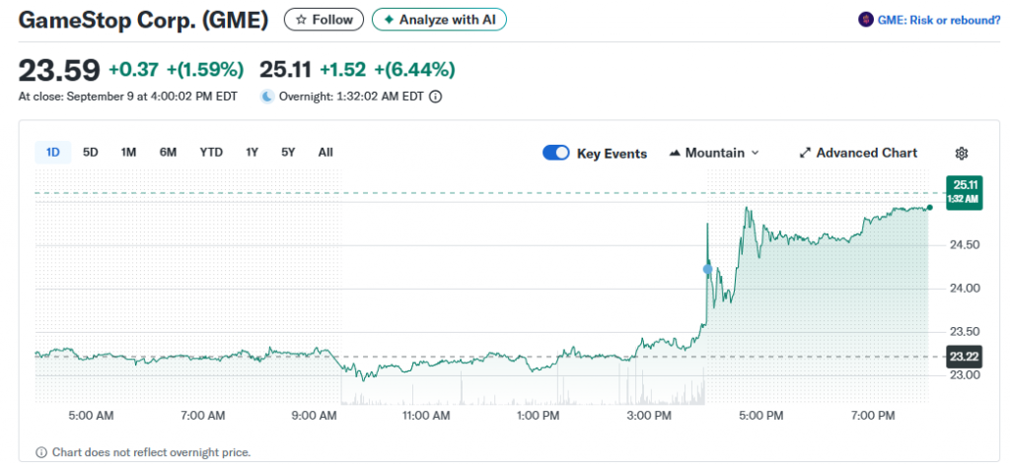
Task: Click the blue key event dot on chart
Action: tap(708, 269)
